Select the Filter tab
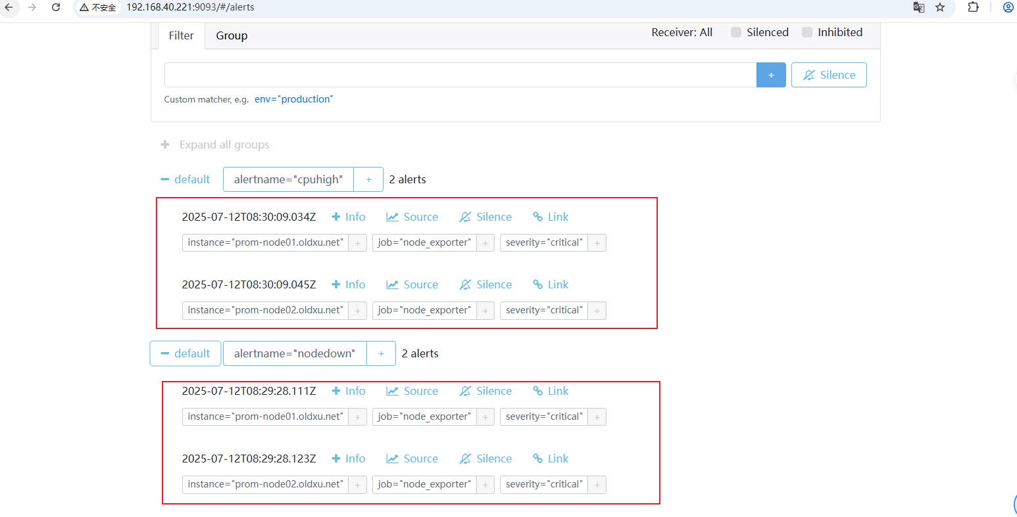 [181, 35]
